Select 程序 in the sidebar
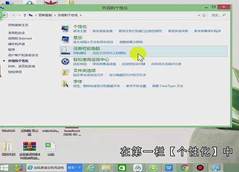This screenshot has height=172, width=239. point(11,50)
